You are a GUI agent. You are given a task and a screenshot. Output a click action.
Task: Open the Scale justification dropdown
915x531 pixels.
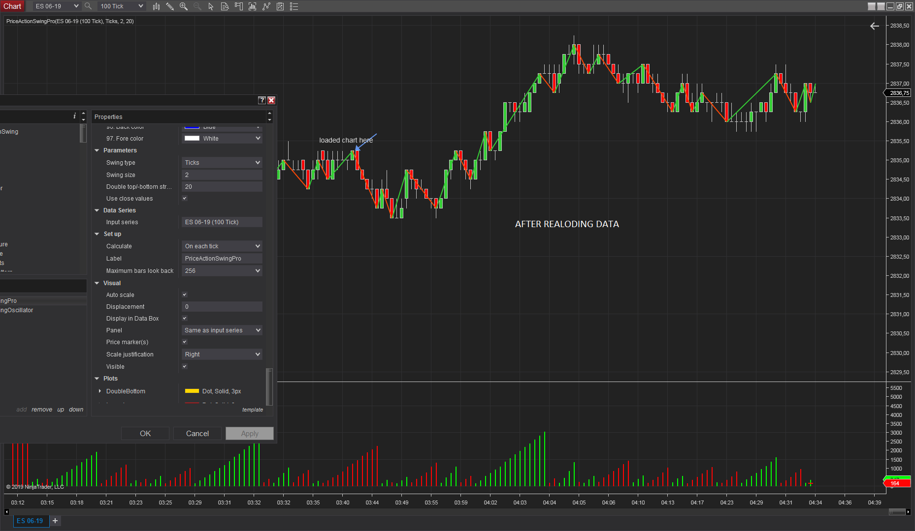click(222, 354)
